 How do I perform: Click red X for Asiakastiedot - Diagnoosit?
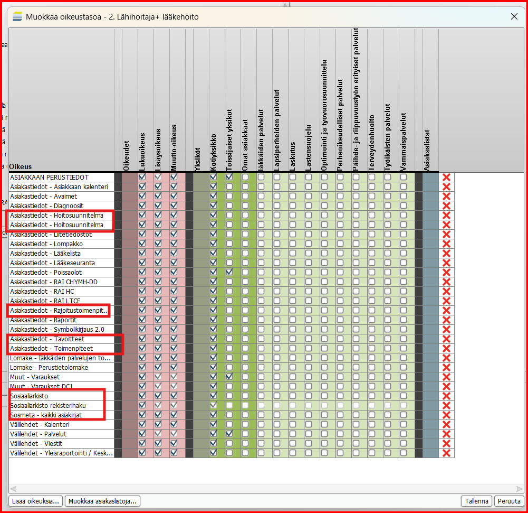click(446, 206)
